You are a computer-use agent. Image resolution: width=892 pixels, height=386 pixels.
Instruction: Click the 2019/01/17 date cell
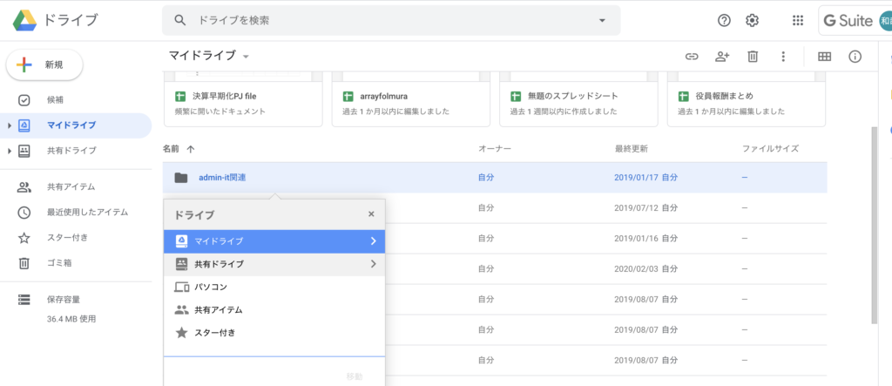pos(636,178)
